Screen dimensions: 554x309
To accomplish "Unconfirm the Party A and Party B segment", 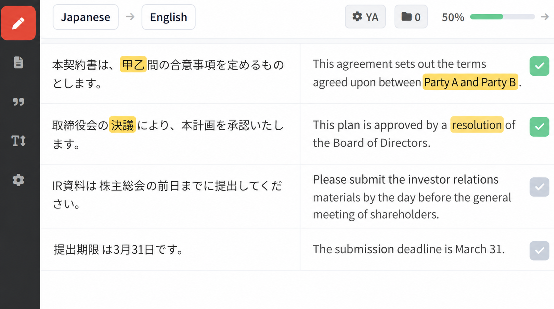I will pos(539,66).
